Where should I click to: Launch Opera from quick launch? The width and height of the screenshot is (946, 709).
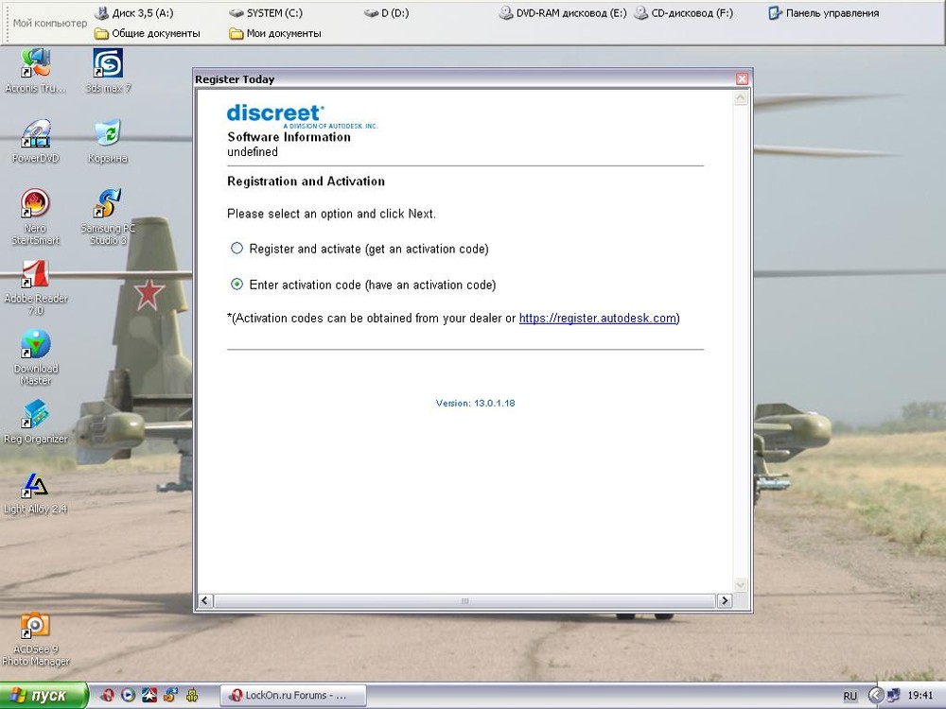pos(108,695)
